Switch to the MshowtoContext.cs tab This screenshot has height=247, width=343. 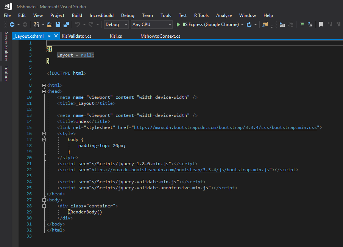point(161,36)
